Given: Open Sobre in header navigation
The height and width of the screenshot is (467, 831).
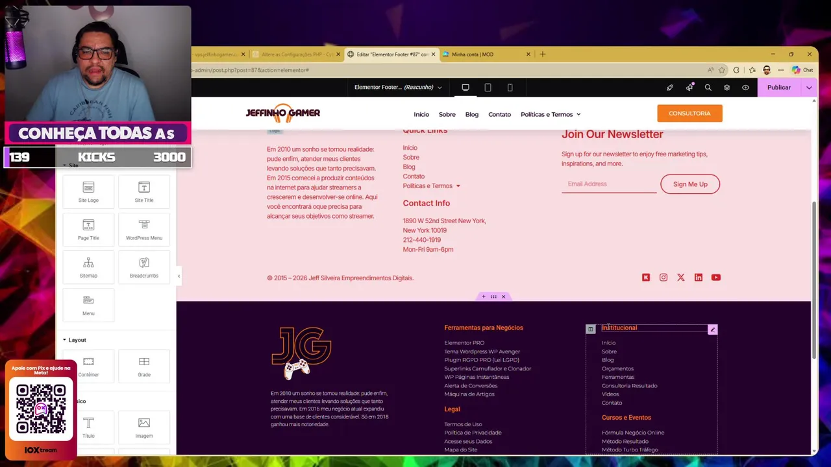Looking at the screenshot, I should coord(447,114).
